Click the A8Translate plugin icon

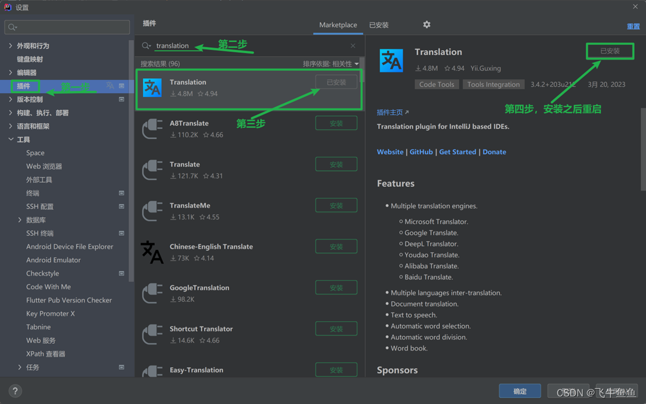[x=152, y=128]
